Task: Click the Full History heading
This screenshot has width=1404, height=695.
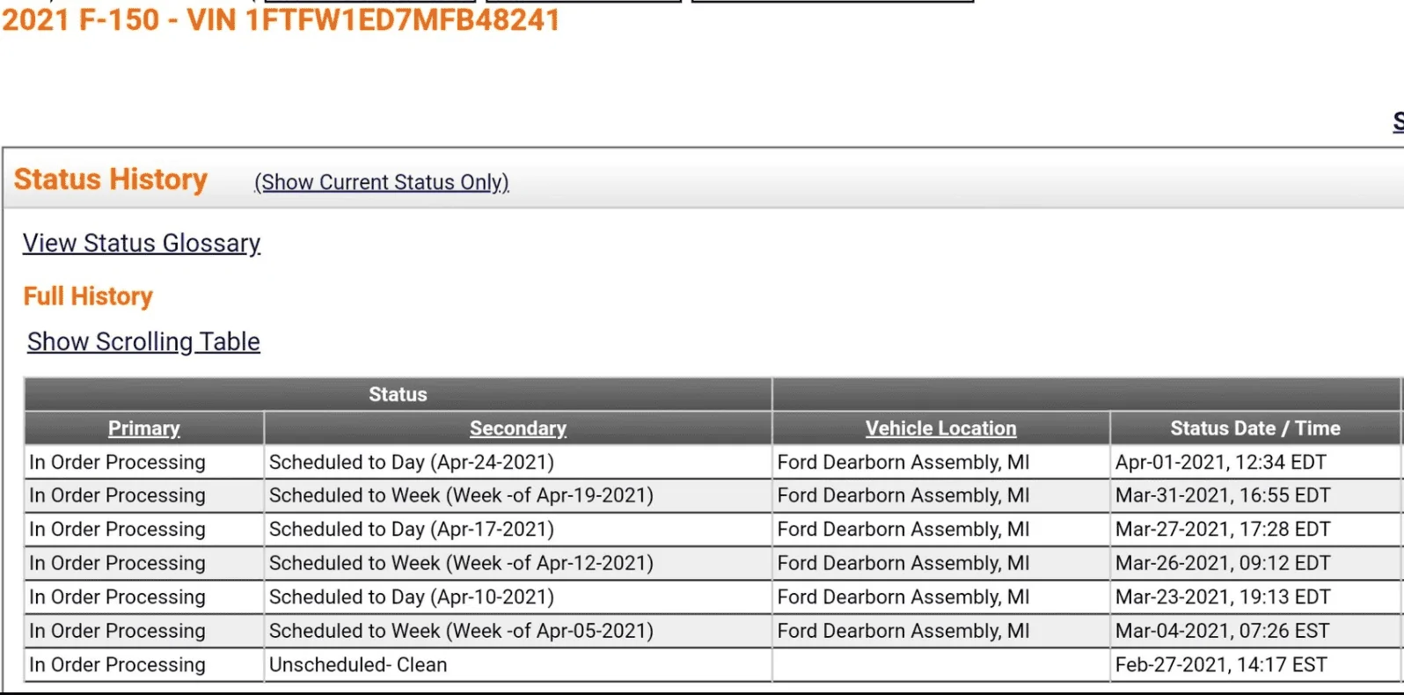Action: pyautogui.click(x=87, y=296)
